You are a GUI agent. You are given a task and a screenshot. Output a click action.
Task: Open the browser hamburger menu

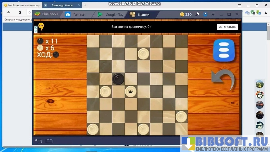click(239, 5)
